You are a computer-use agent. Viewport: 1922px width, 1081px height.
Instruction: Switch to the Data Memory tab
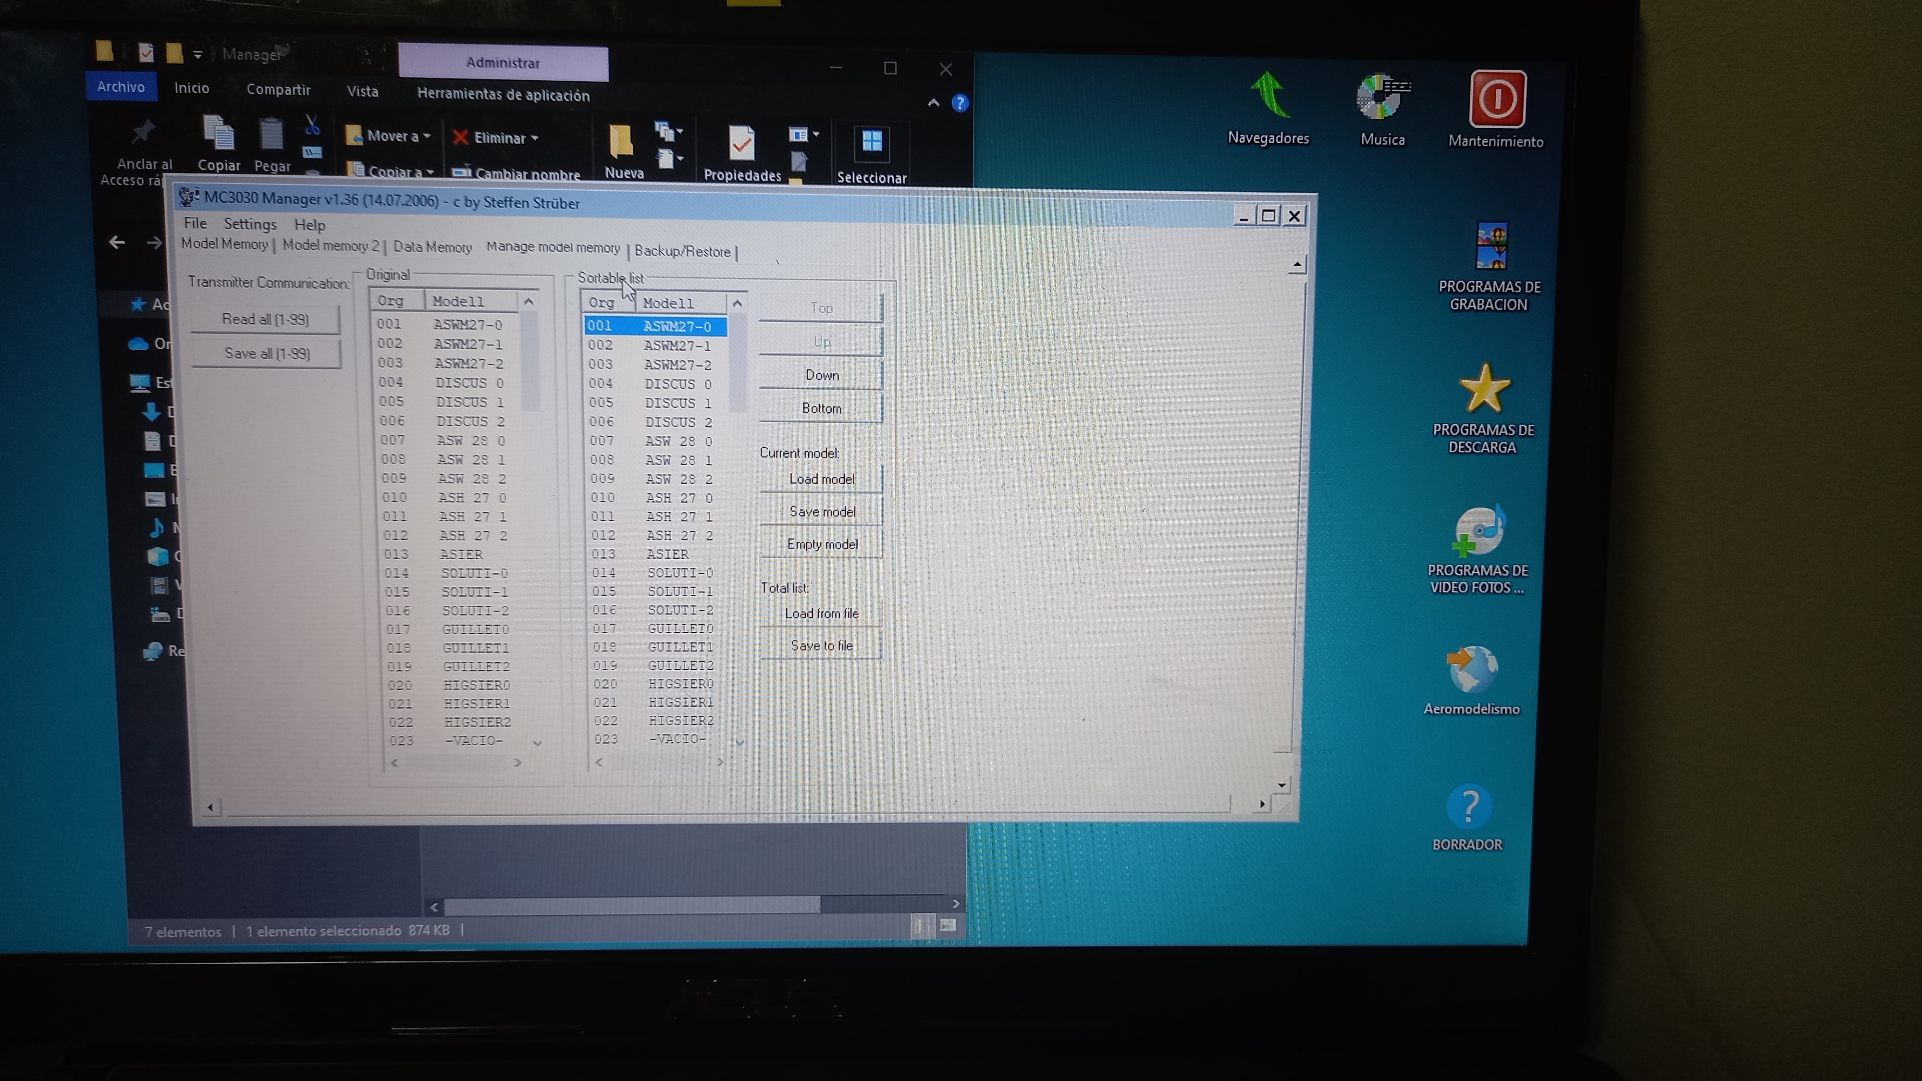tap(432, 247)
